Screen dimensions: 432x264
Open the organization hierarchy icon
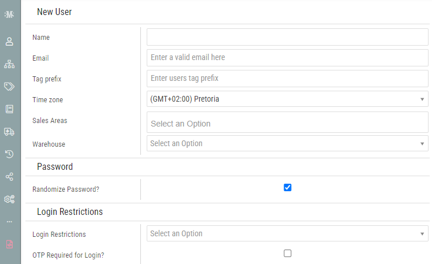(9, 64)
